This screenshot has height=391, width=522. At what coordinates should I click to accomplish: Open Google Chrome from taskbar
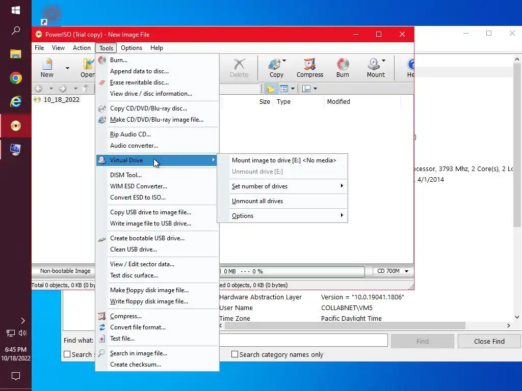[16, 78]
